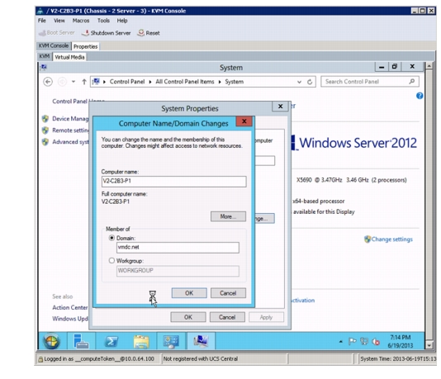Launch PowerShell from the taskbar
This screenshot has height=379, width=441.
pos(111,341)
